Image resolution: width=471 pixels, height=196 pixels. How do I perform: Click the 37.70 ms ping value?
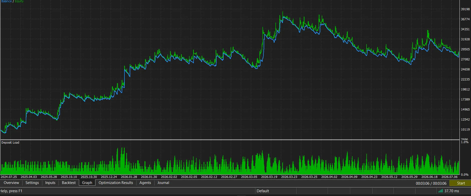pos(452,191)
